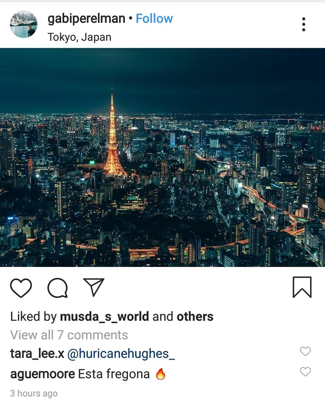Like aguemoore's comment heart
Screen dimensions: 325x408
(305, 371)
